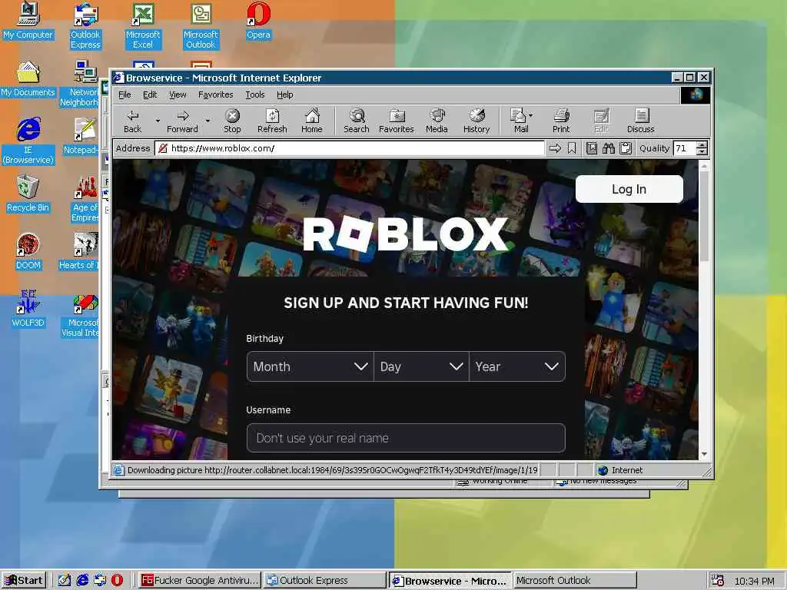Click the Forward toolbar button
The width and height of the screenshot is (787, 590).
(x=182, y=121)
